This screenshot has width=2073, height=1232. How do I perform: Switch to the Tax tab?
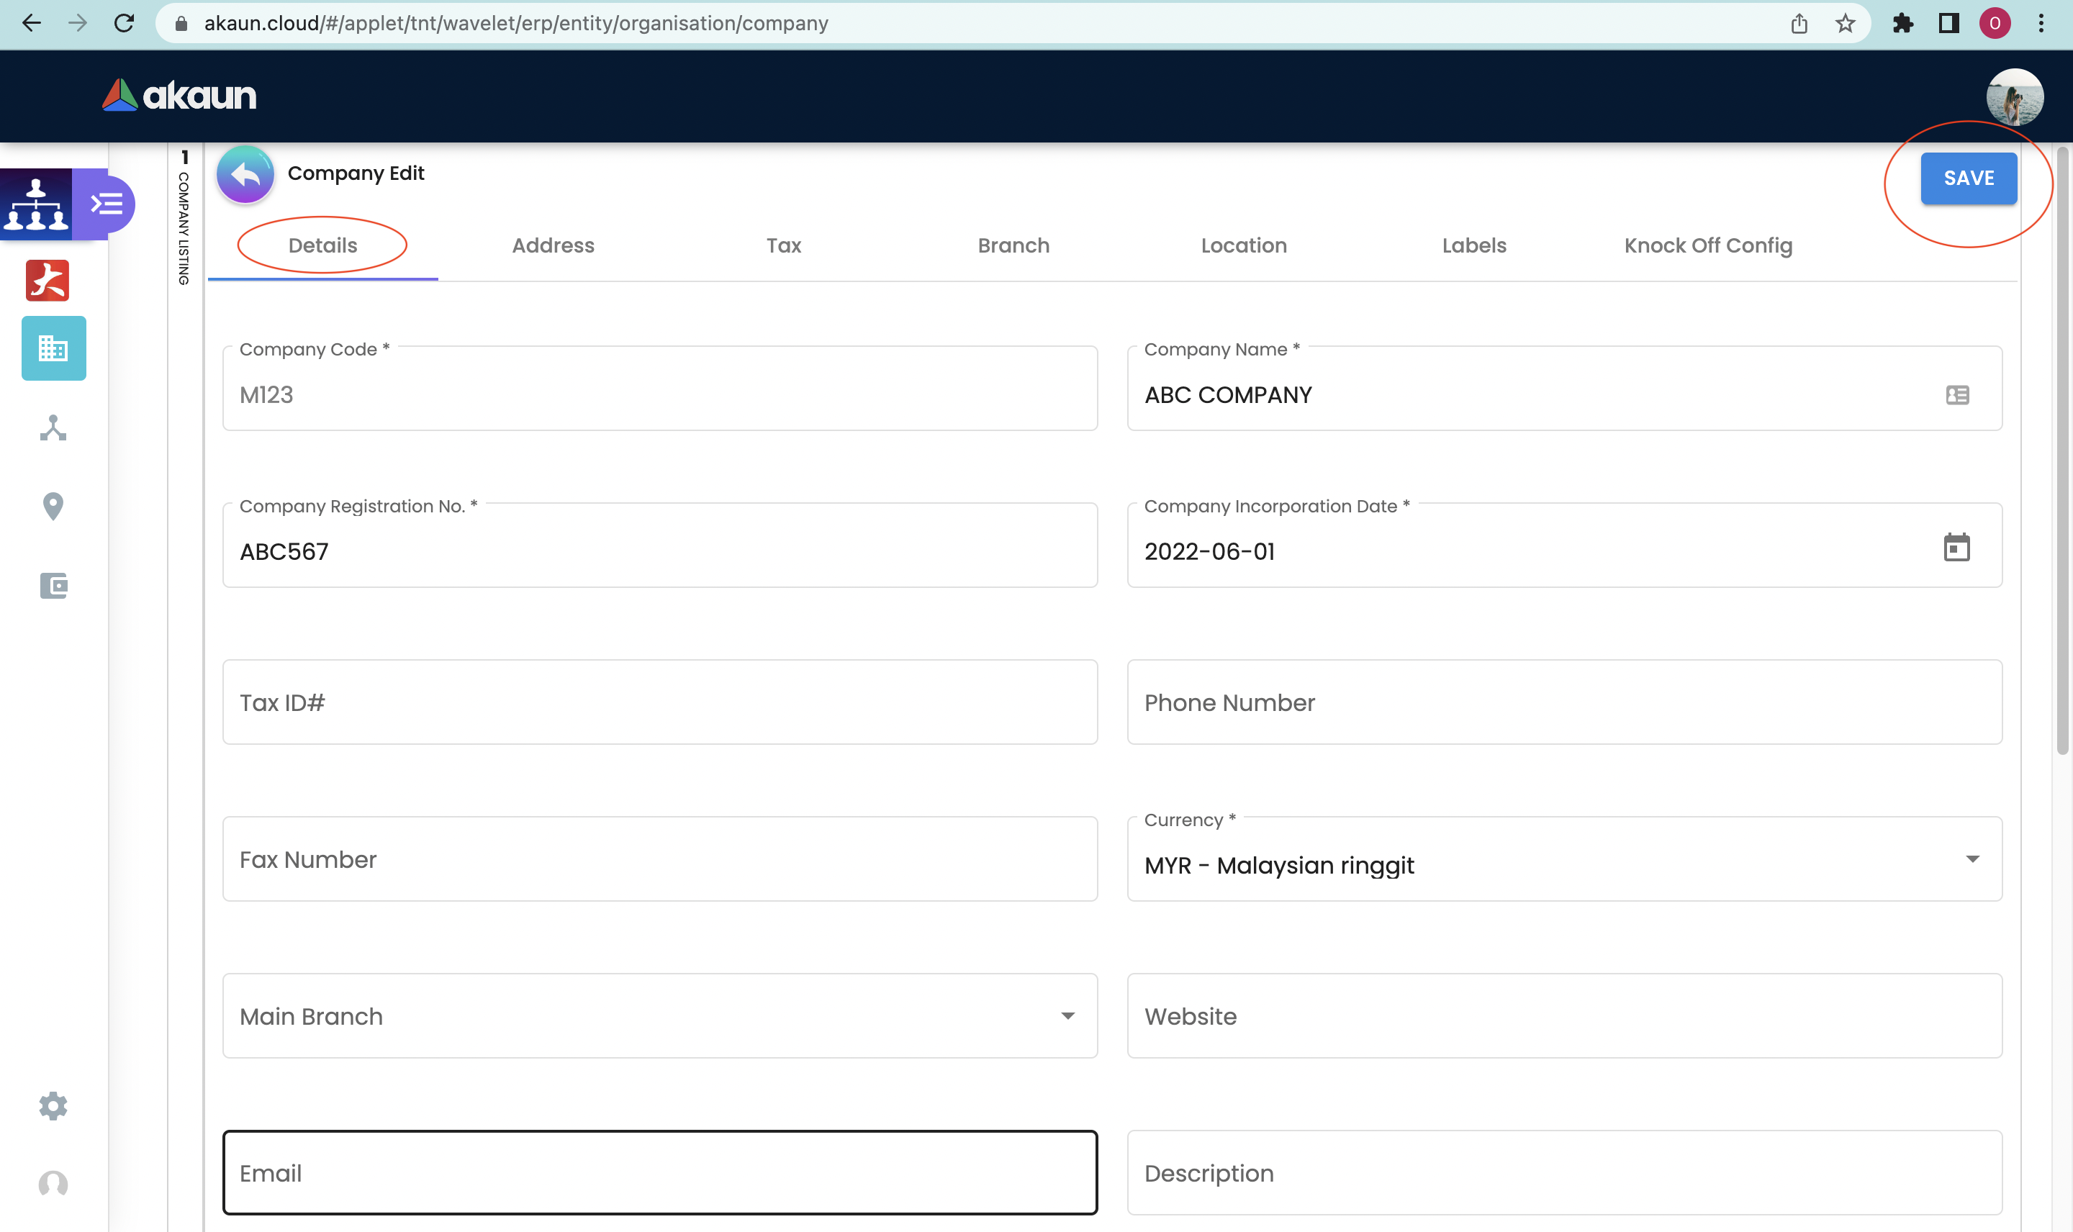pyautogui.click(x=783, y=245)
